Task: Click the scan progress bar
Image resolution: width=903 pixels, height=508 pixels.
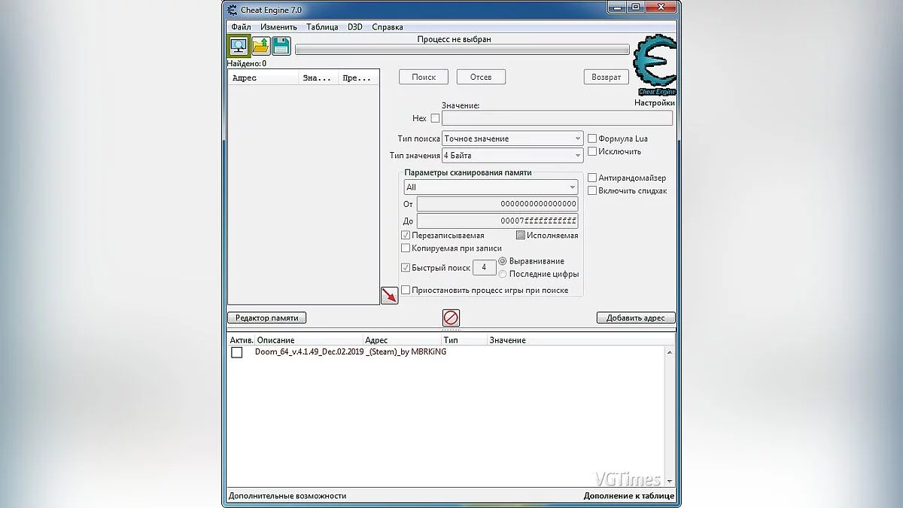Action: 462,50
